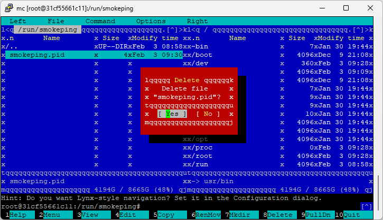Confirm deletion with the Yes button
This screenshot has height=220, width=383.
[172, 114]
